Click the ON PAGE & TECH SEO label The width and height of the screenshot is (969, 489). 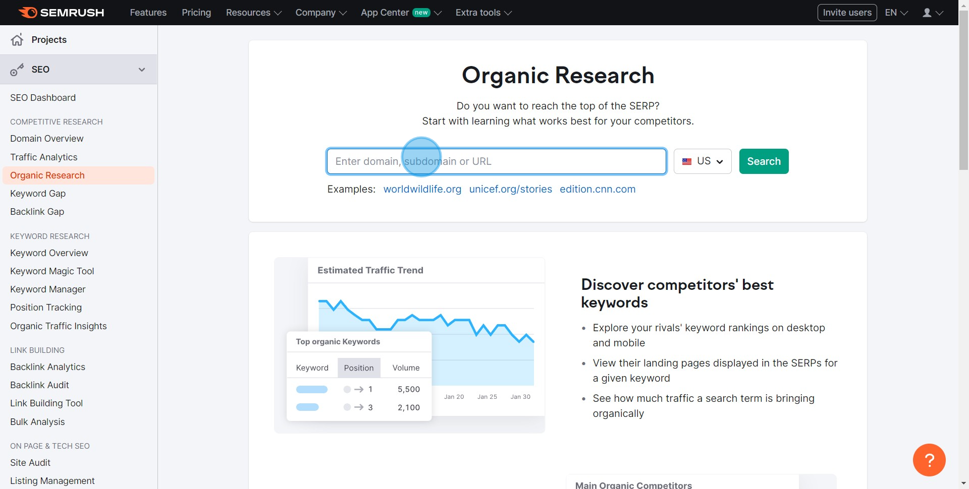pyautogui.click(x=50, y=446)
